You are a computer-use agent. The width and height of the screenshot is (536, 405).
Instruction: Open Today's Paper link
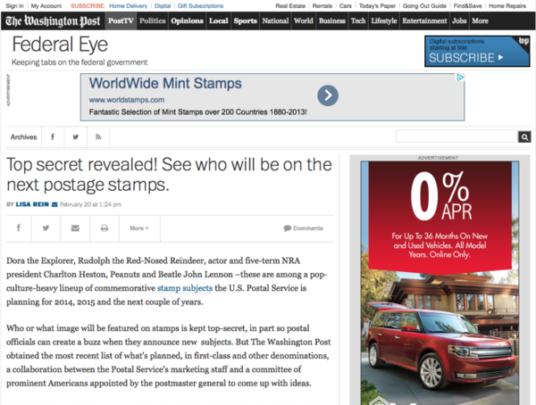tap(377, 6)
